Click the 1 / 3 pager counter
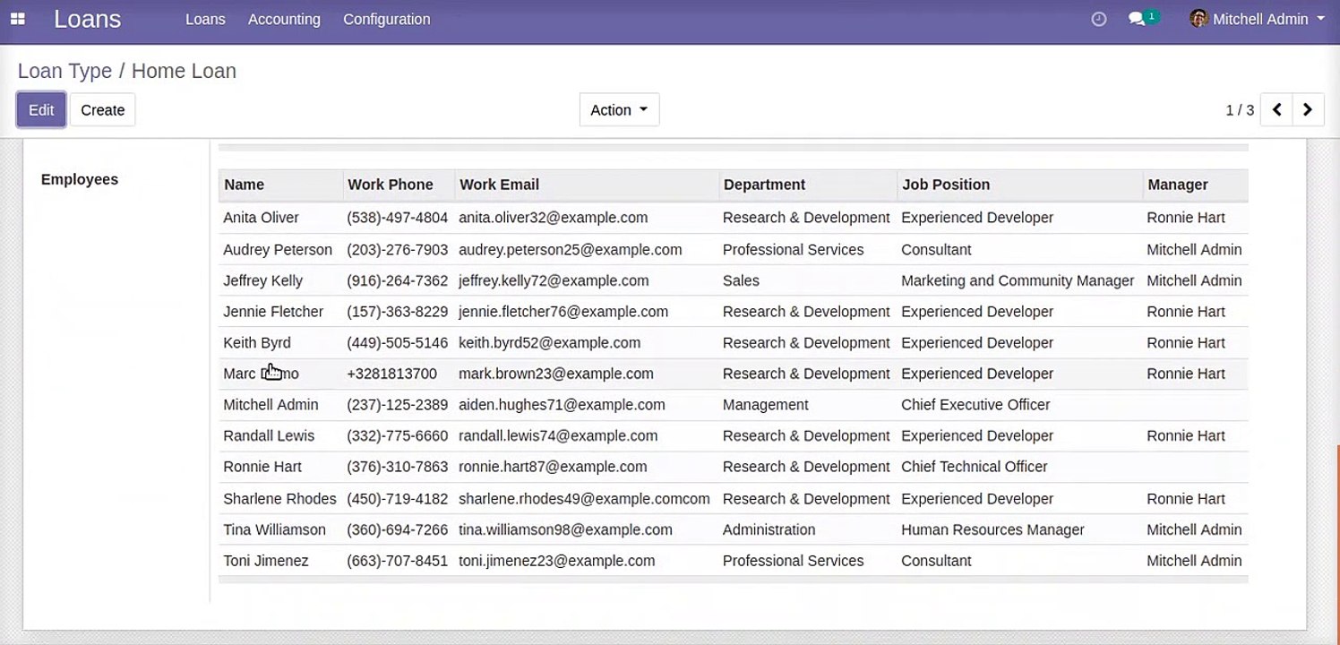1340x645 pixels. pyautogui.click(x=1240, y=110)
